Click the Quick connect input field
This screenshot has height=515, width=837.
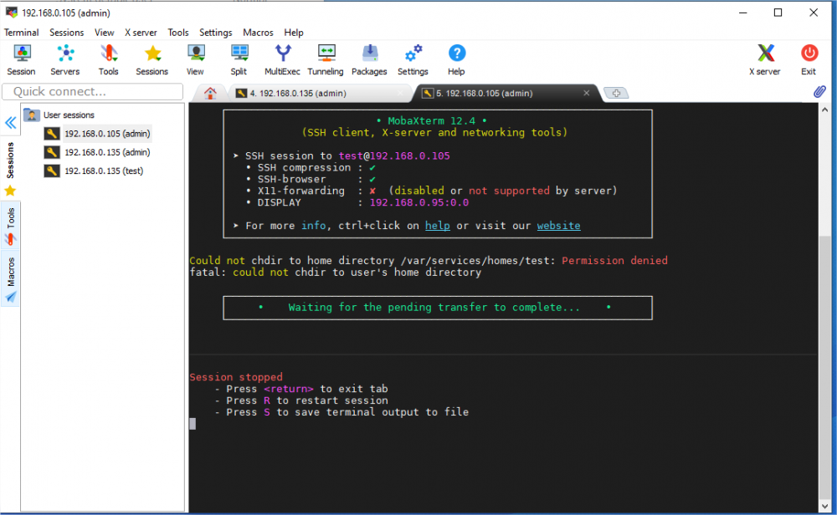pos(93,92)
